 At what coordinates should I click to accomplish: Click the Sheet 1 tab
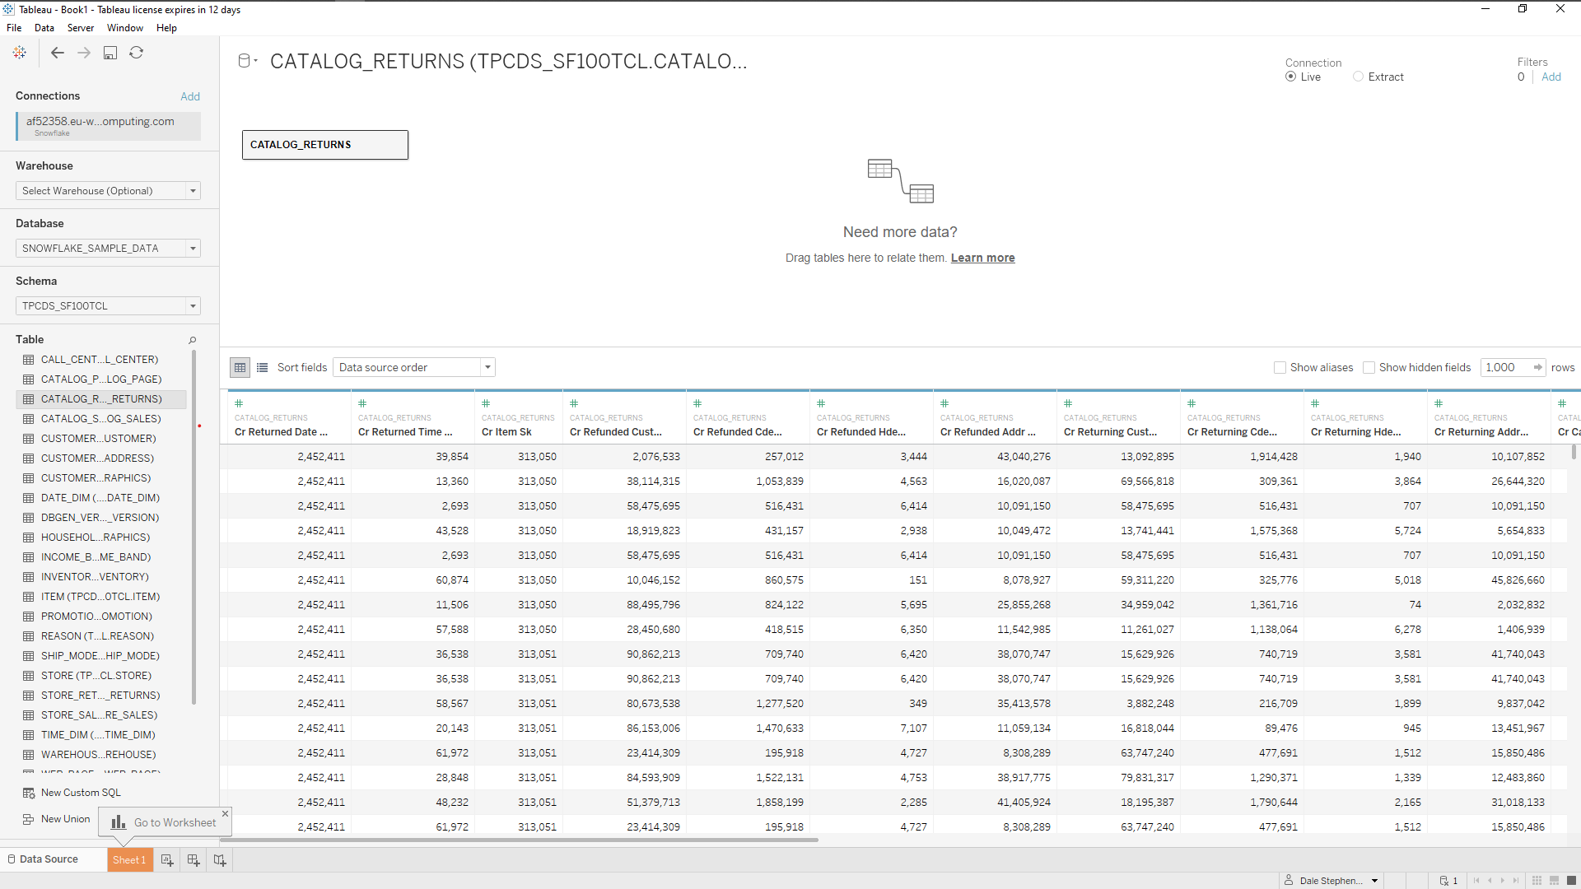click(129, 859)
